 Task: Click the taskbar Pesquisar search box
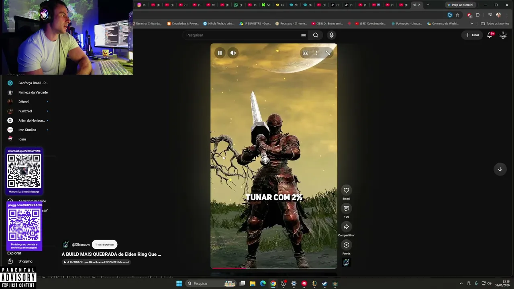(x=212, y=283)
